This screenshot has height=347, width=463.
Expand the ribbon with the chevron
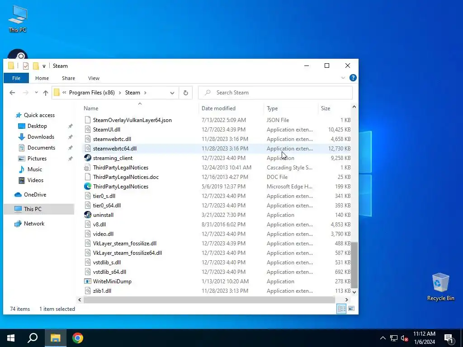[343, 78]
